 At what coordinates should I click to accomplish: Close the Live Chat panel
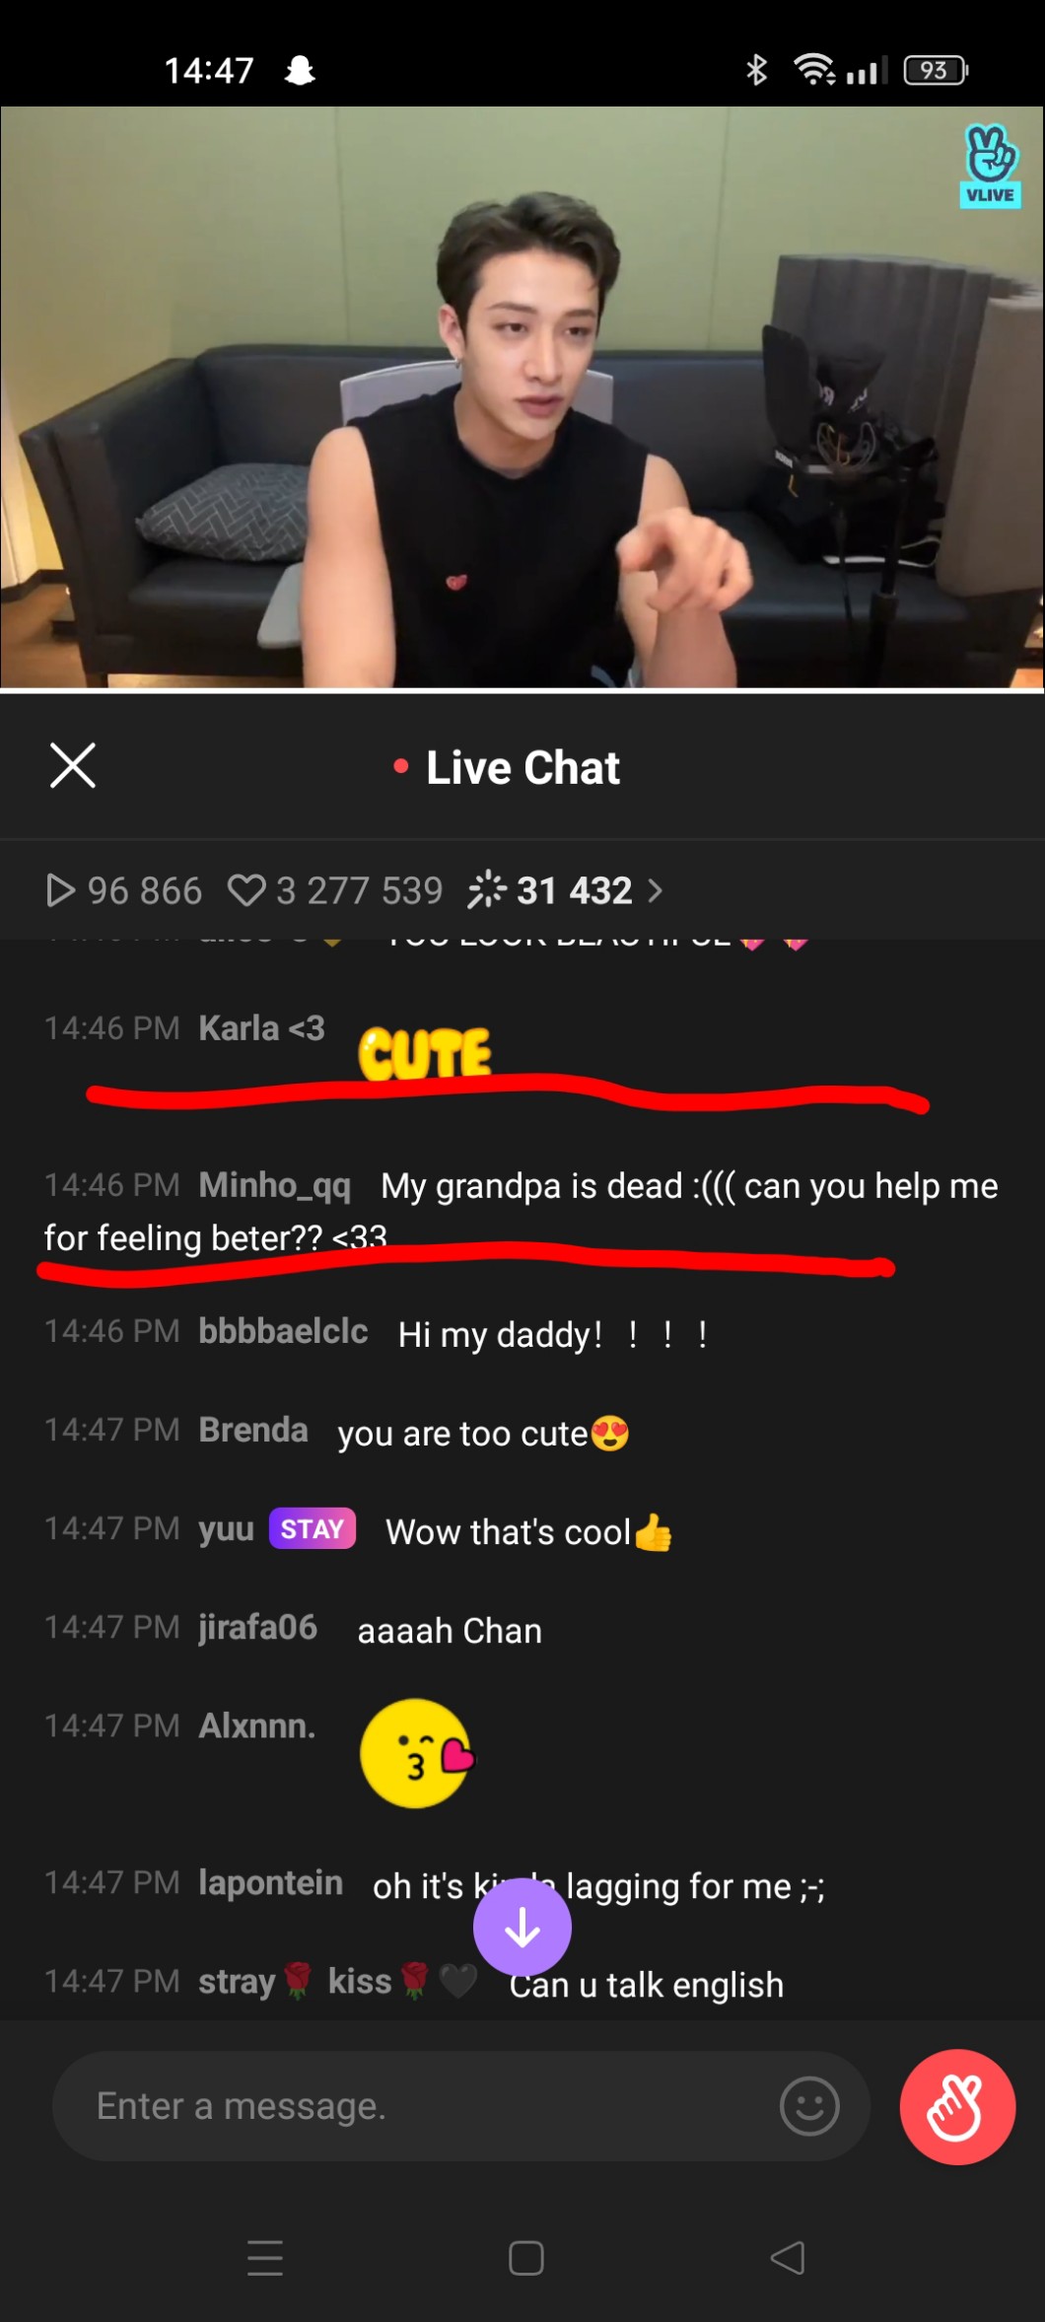coord(73,766)
